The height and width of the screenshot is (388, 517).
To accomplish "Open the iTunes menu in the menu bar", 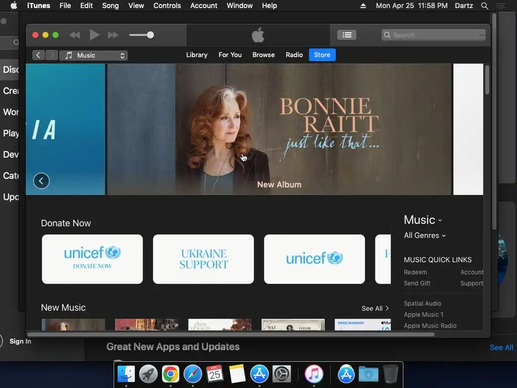I will (38, 6).
